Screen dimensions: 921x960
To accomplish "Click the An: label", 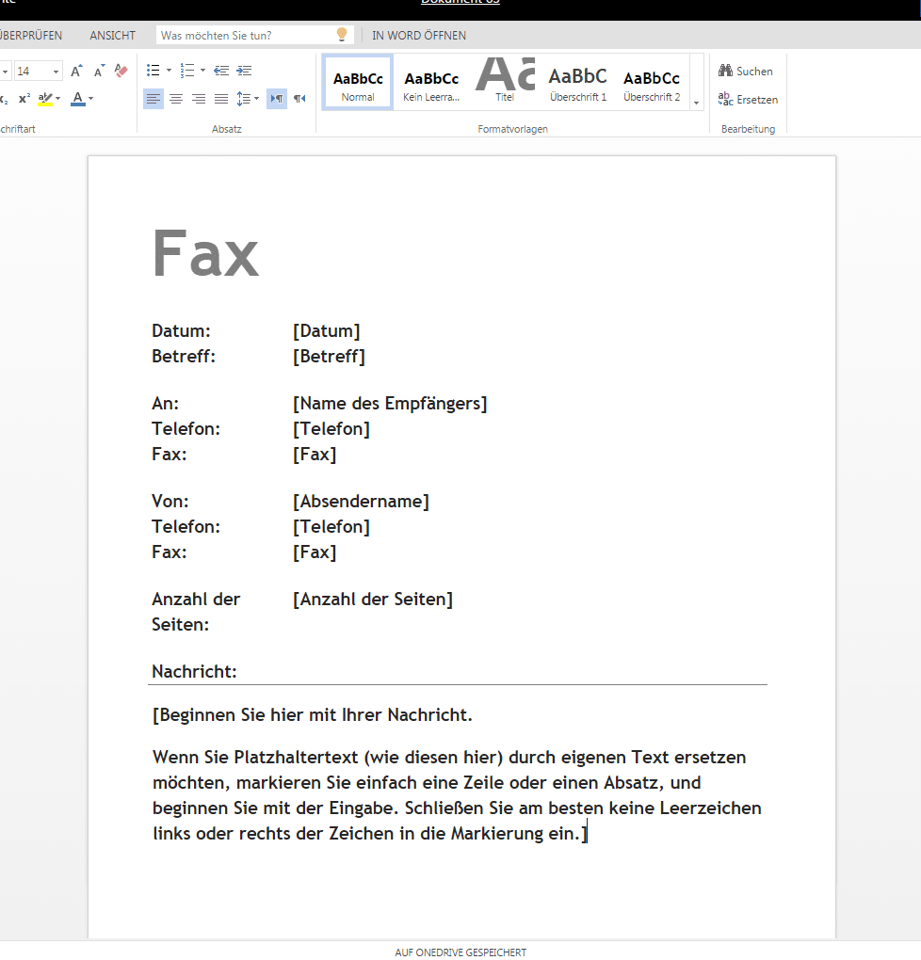I will click(x=166, y=404).
